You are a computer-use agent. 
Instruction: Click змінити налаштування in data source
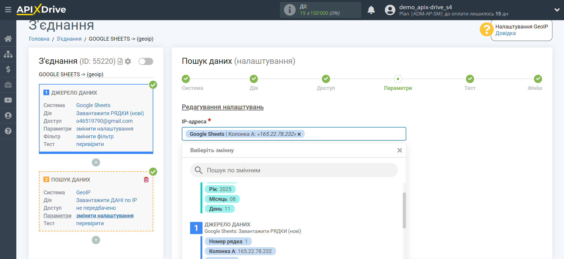tap(105, 129)
